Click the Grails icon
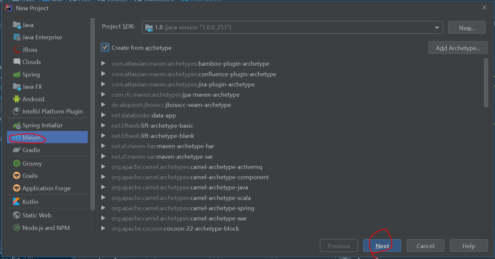 (16, 176)
